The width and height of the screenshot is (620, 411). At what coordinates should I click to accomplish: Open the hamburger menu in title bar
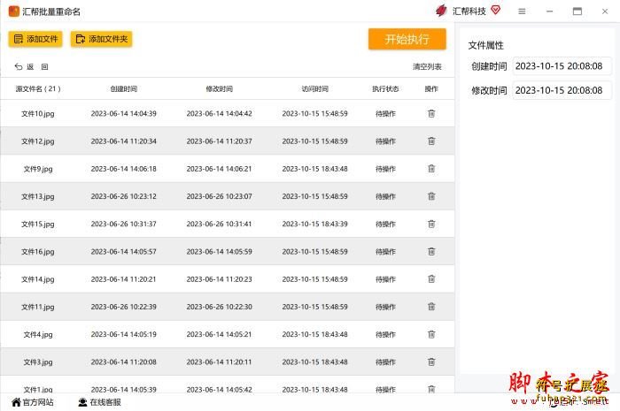pos(522,11)
